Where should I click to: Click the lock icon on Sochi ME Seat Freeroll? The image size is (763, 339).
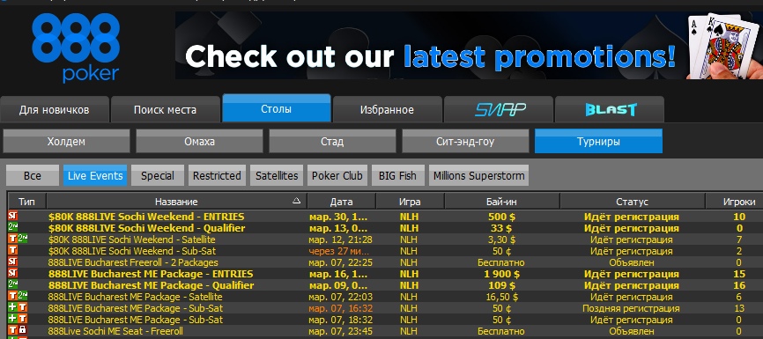point(22,331)
